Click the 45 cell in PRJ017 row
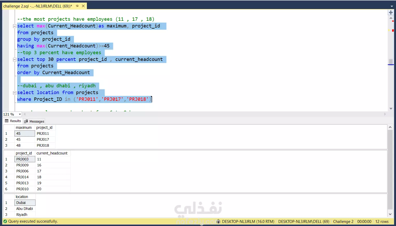396x226 pixels. 25,139
